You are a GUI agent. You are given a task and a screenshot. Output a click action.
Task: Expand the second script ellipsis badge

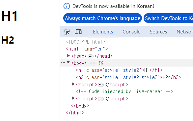[x=101, y=99]
